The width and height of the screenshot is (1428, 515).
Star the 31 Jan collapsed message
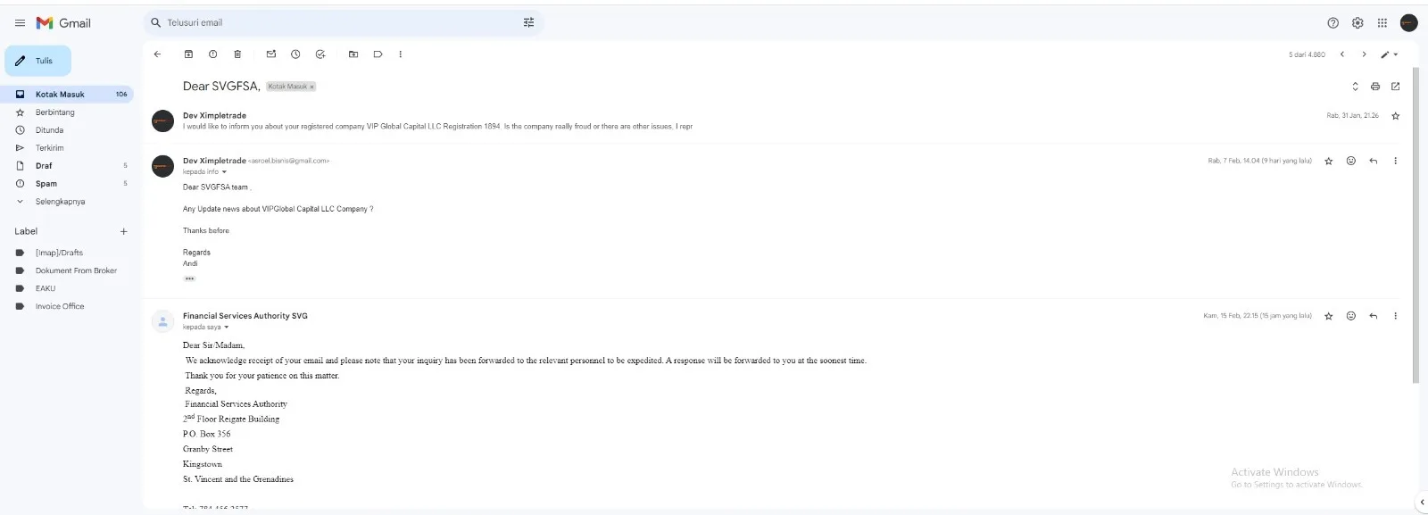tap(1396, 116)
